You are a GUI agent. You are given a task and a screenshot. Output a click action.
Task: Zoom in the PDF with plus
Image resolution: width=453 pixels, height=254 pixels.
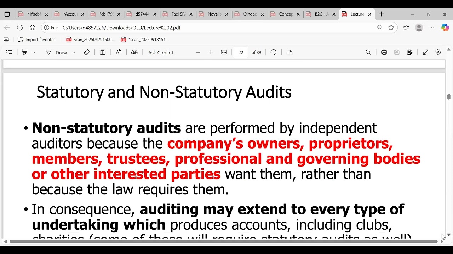211,52
